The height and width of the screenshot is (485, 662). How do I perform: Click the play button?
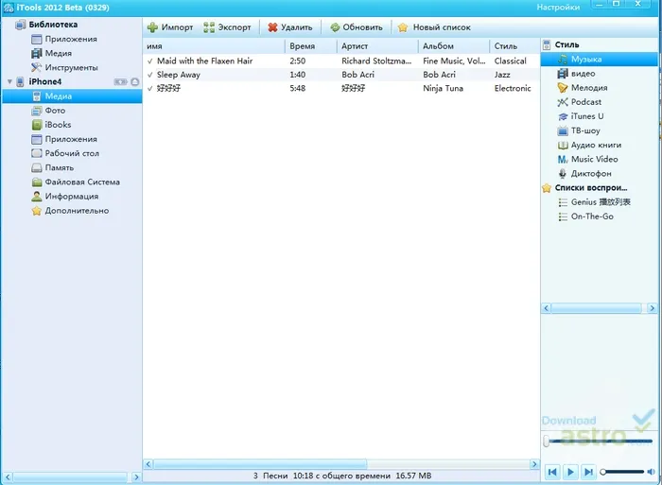pyautogui.click(x=570, y=472)
